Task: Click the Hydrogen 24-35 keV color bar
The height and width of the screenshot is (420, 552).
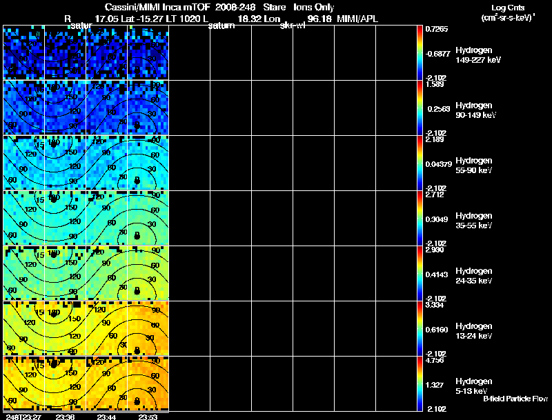Action: tap(420, 273)
